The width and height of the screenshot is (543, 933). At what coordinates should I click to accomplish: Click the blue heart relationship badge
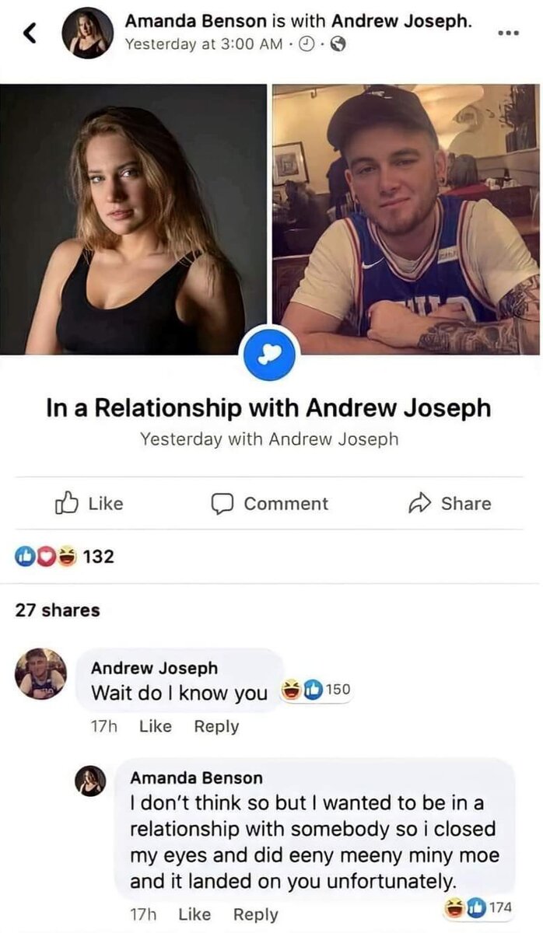tap(272, 354)
